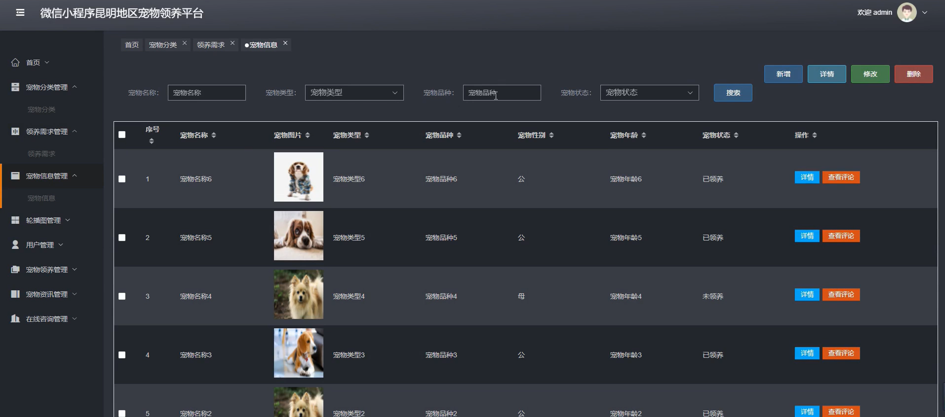Sort by 宠物状态 column arrows
This screenshot has height=417, width=945.
pyautogui.click(x=736, y=135)
